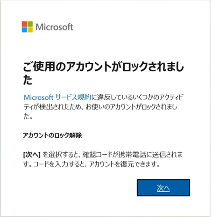Click the Microsoft four-square logo icon
Image resolution: width=211 pixels, height=217 pixels.
(x=27, y=27)
